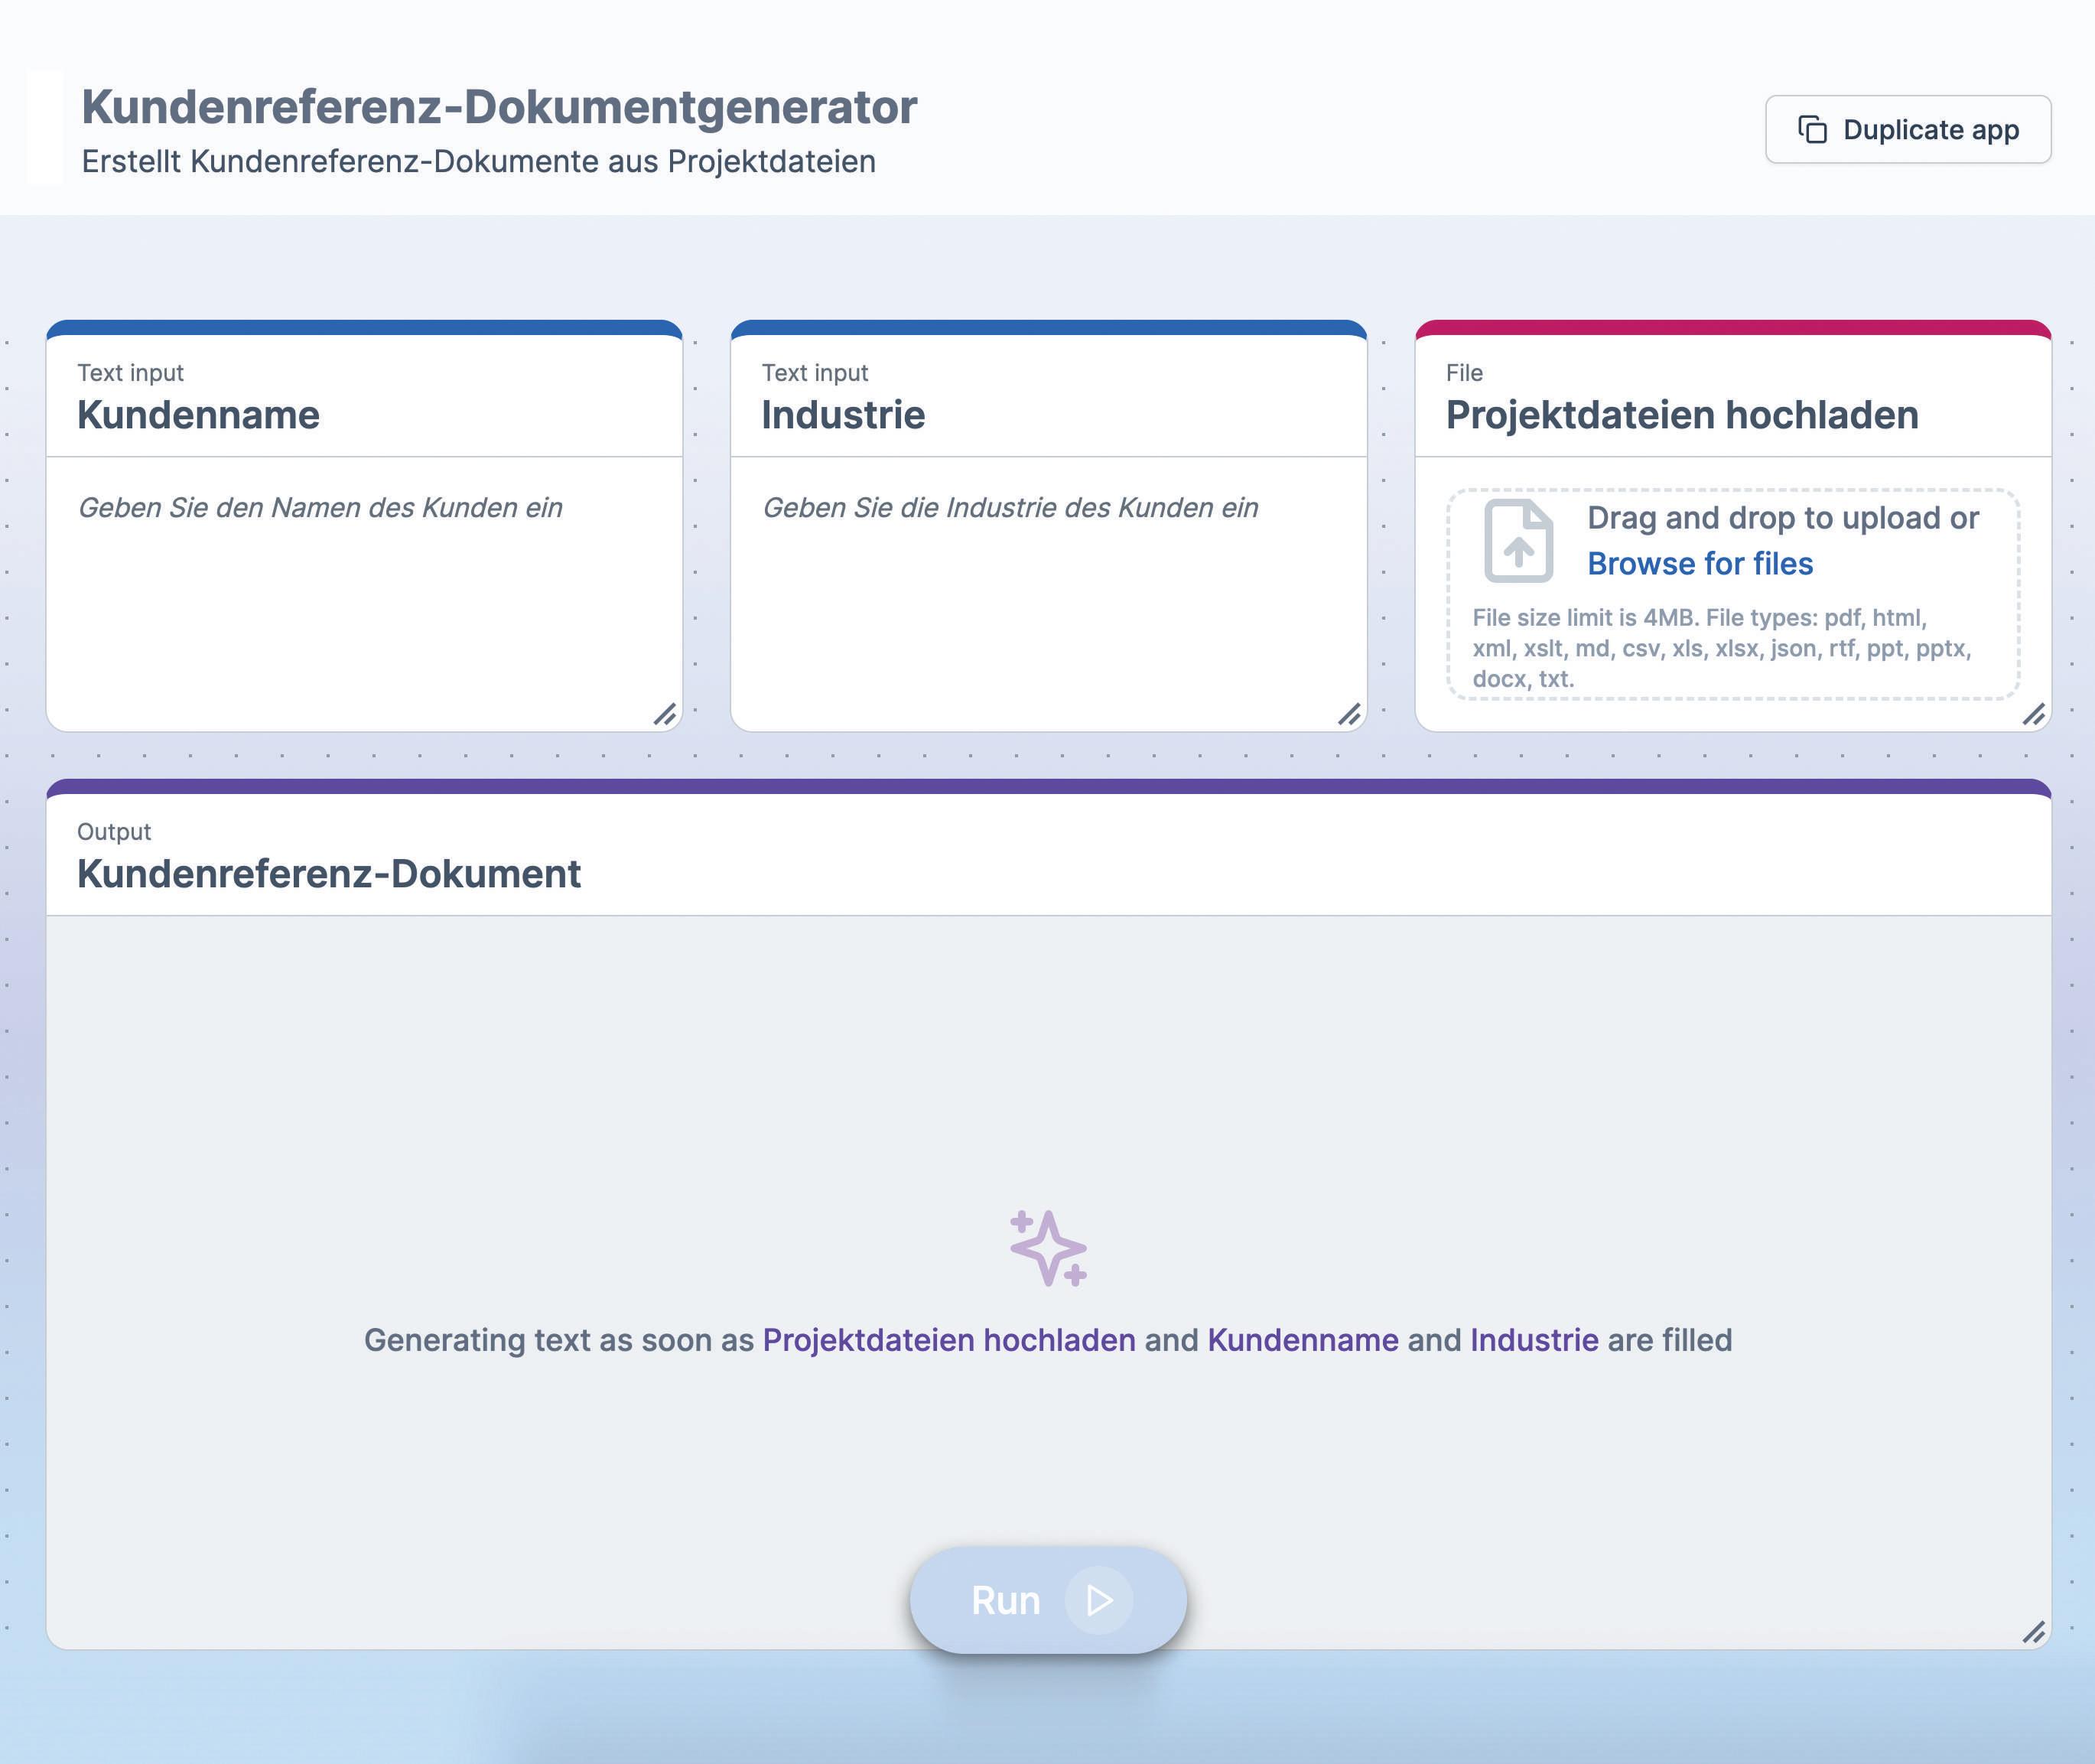Click the Kundenreferenz-Dokumentgenerator app title
This screenshot has height=1764, width=2095.
pos(498,107)
